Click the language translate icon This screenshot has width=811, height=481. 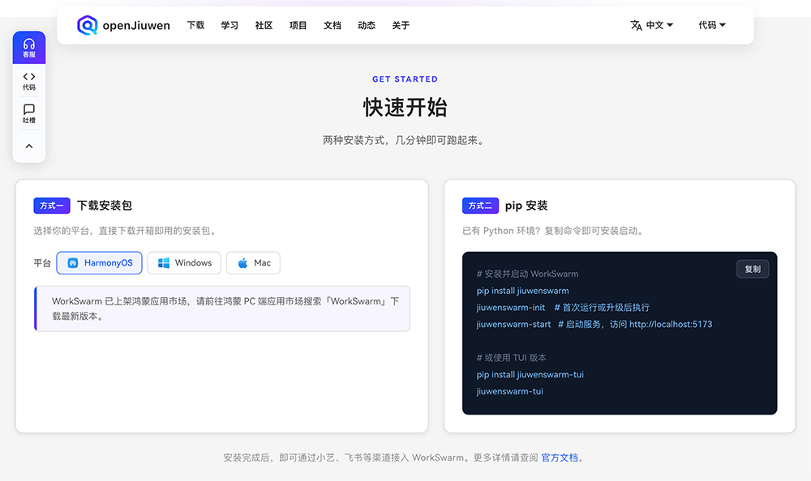pyautogui.click(x=636, y=25)
